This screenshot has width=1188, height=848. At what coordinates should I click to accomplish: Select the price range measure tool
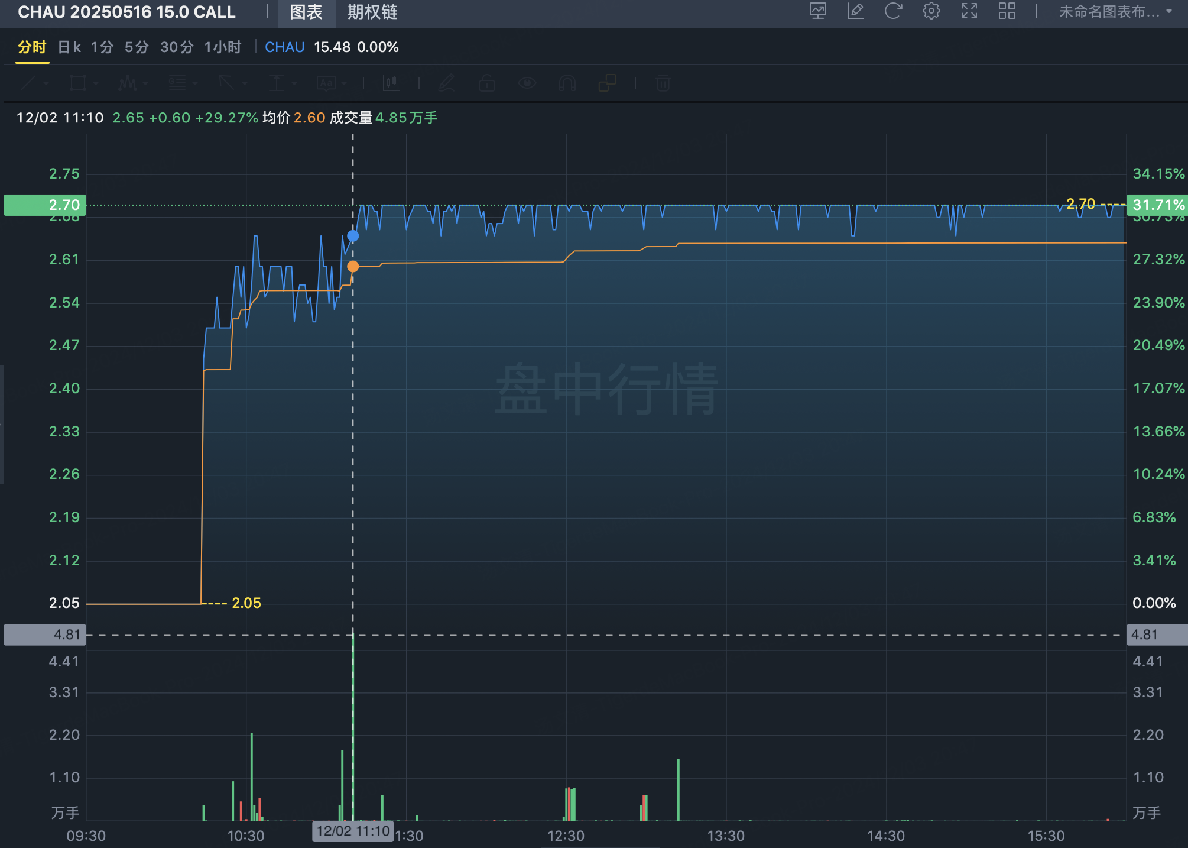(277, 83)
